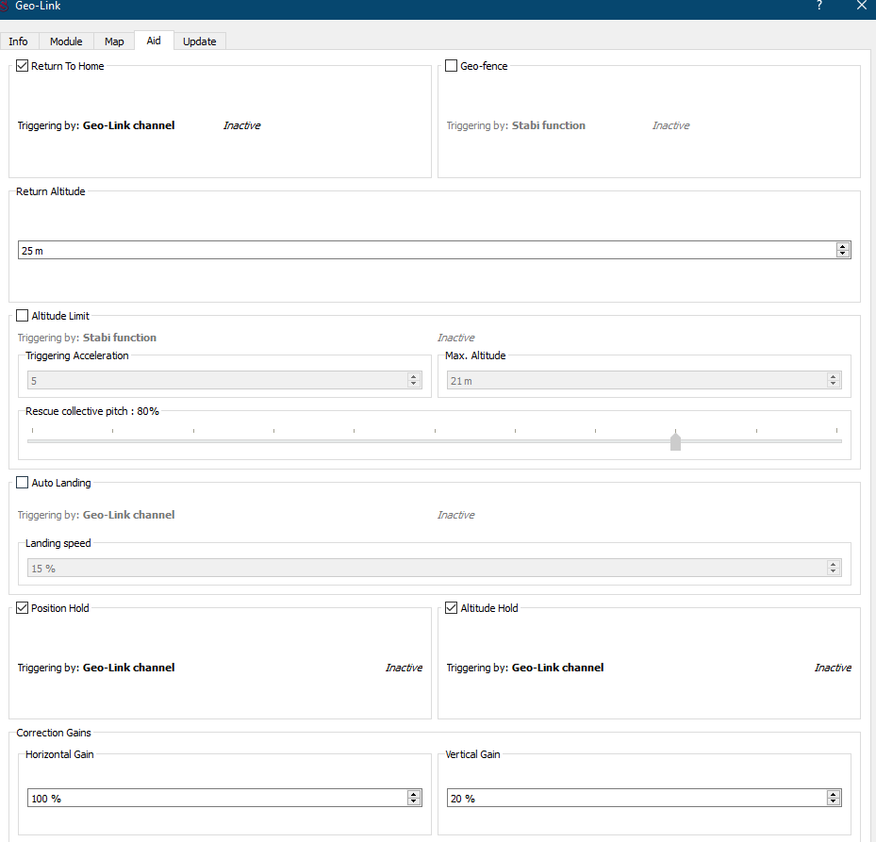876x842 pixels.
Task: Close the Geo-Link dialog window
Action: (861, 6)
